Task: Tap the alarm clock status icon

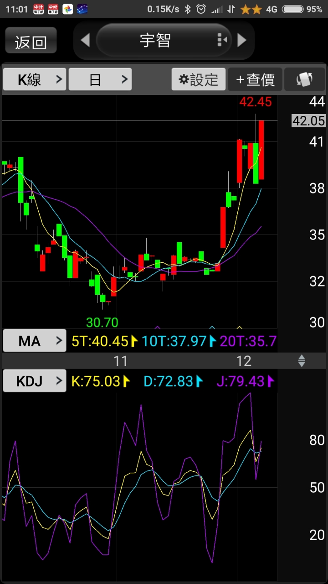Action: coord(201,9)
